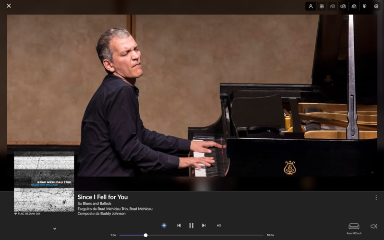
Task: Open the Blues and Ballads album link
Action: 97,204
